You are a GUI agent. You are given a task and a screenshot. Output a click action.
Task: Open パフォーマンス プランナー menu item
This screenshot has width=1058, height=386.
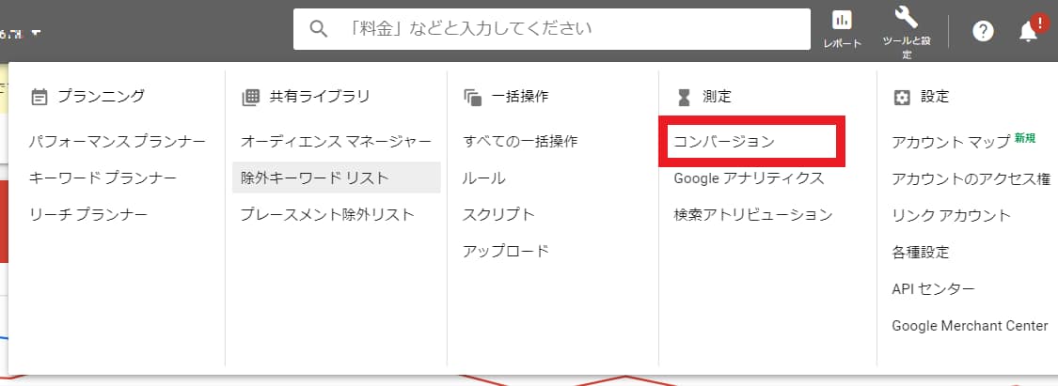(x=118, y=142)
